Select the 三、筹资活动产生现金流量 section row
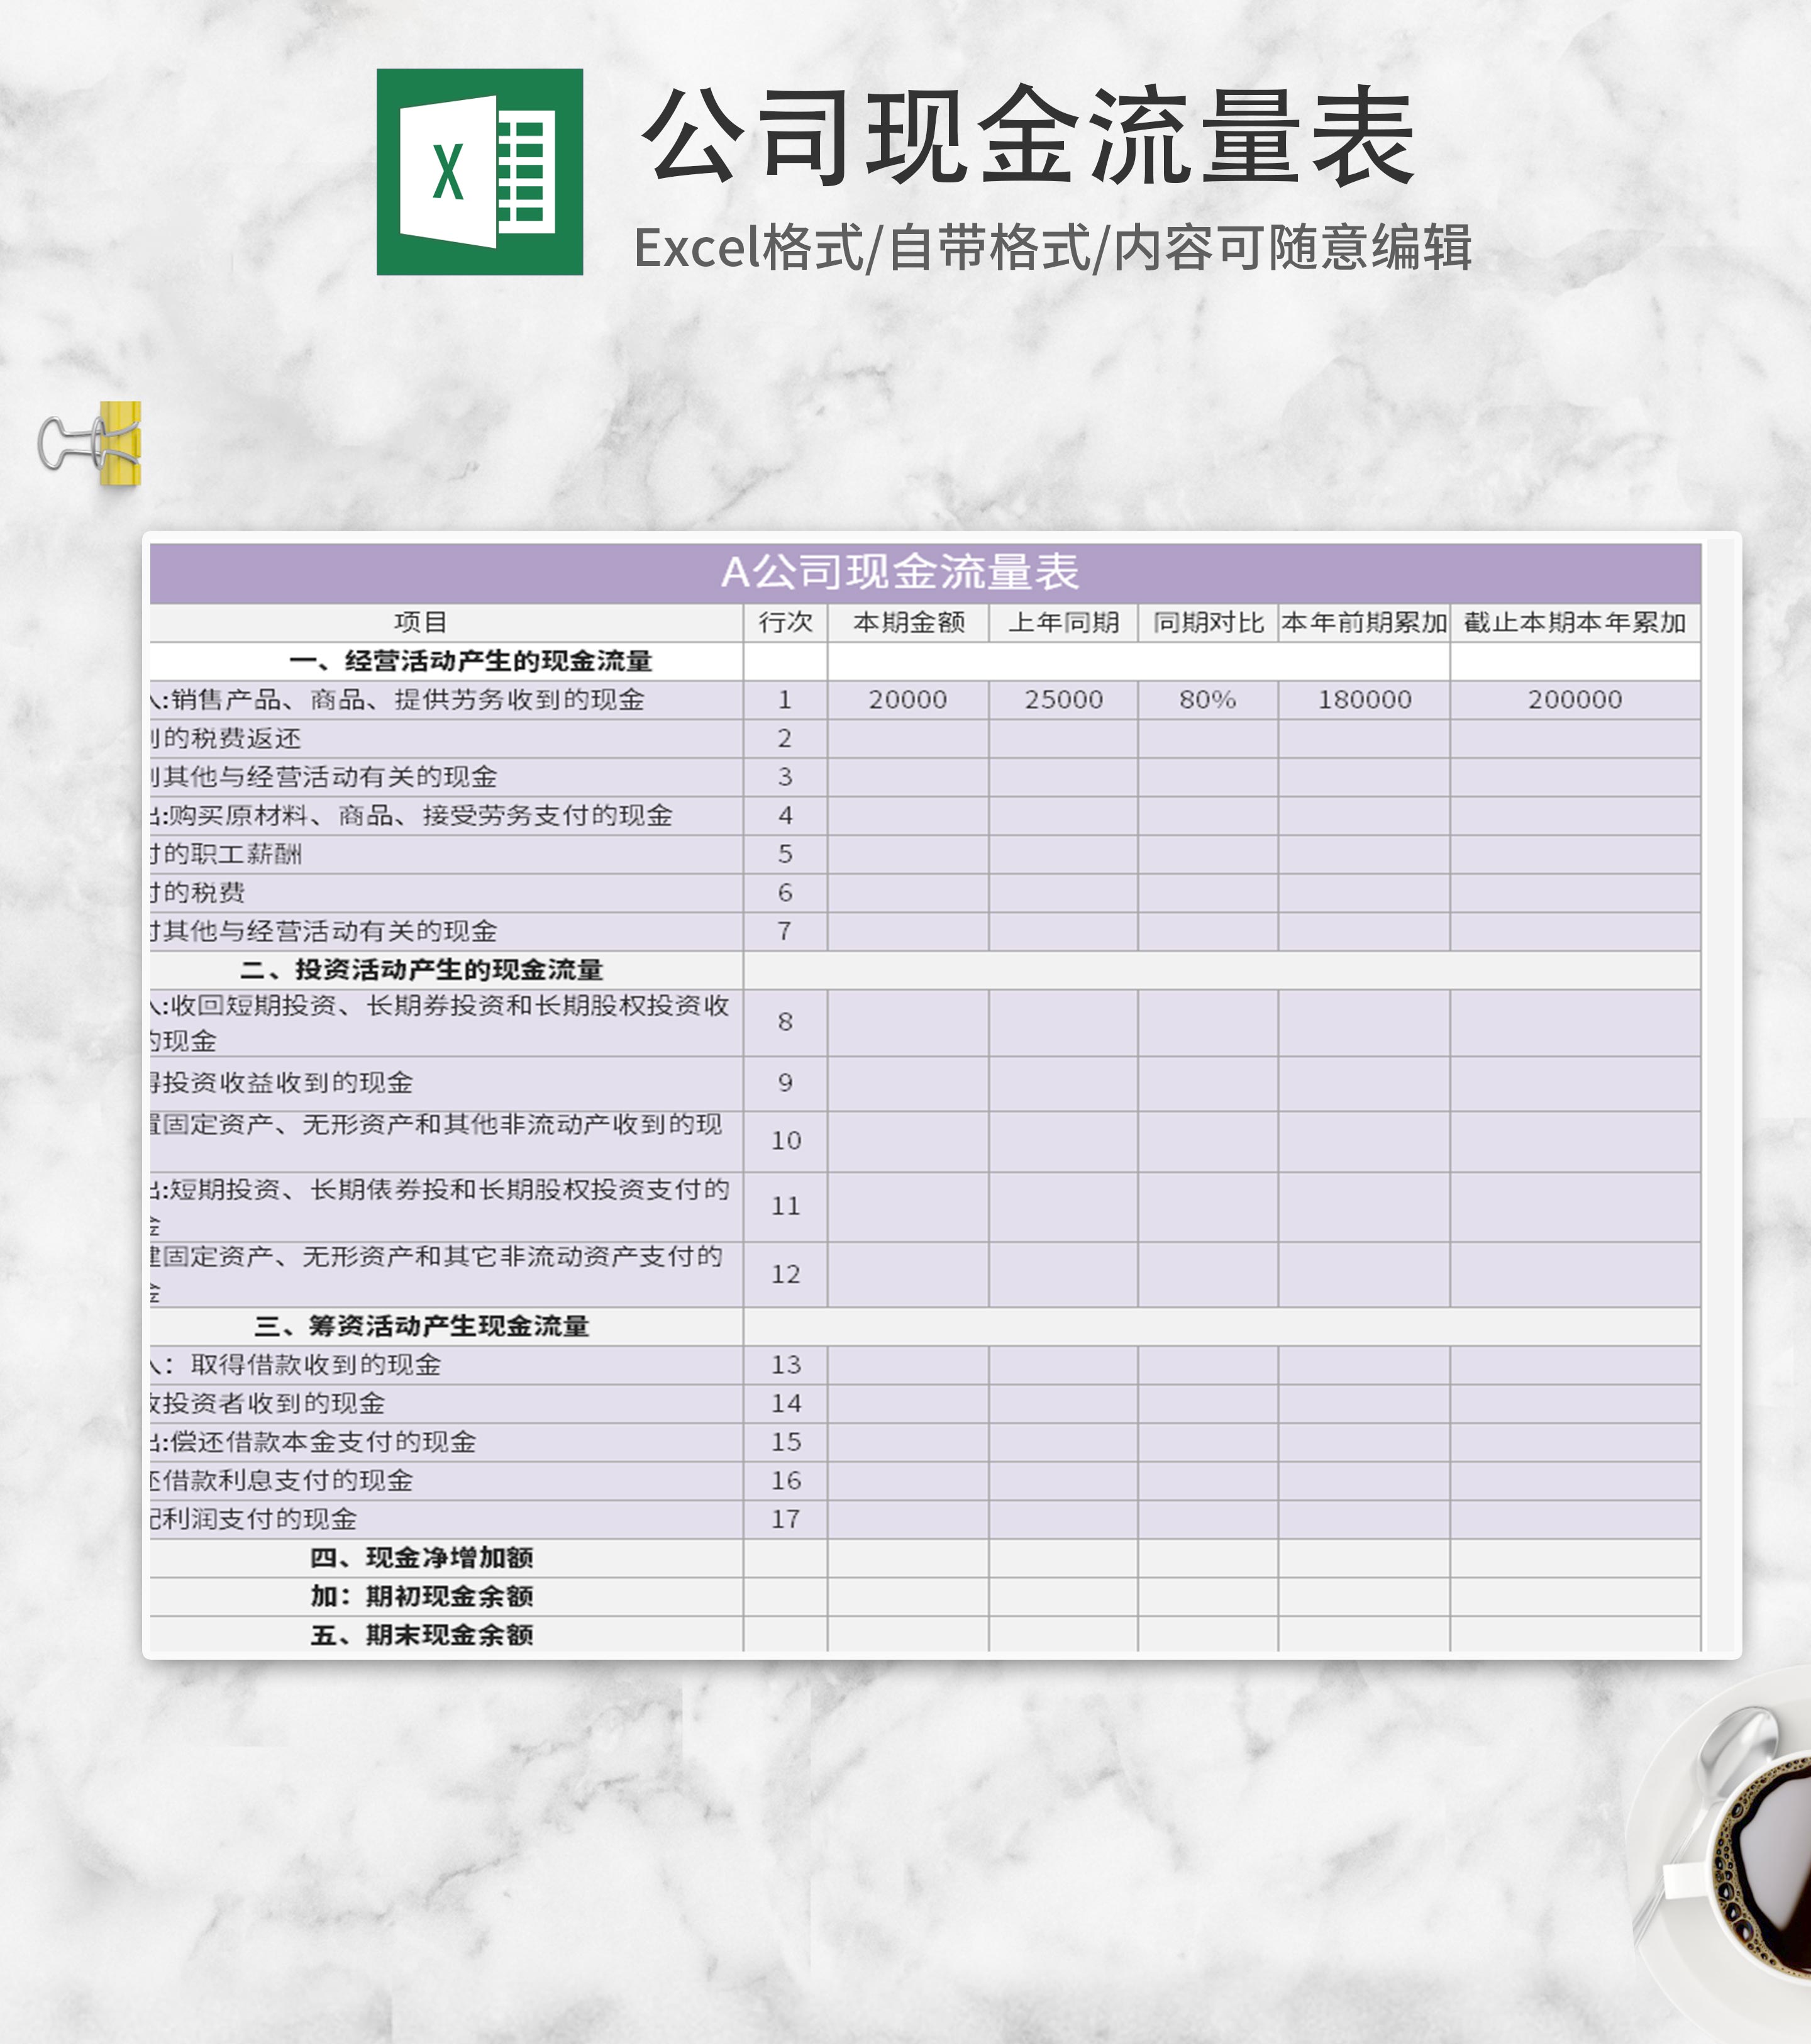Viewport: 1811px width, 2044px height. tap(421, 1326)
